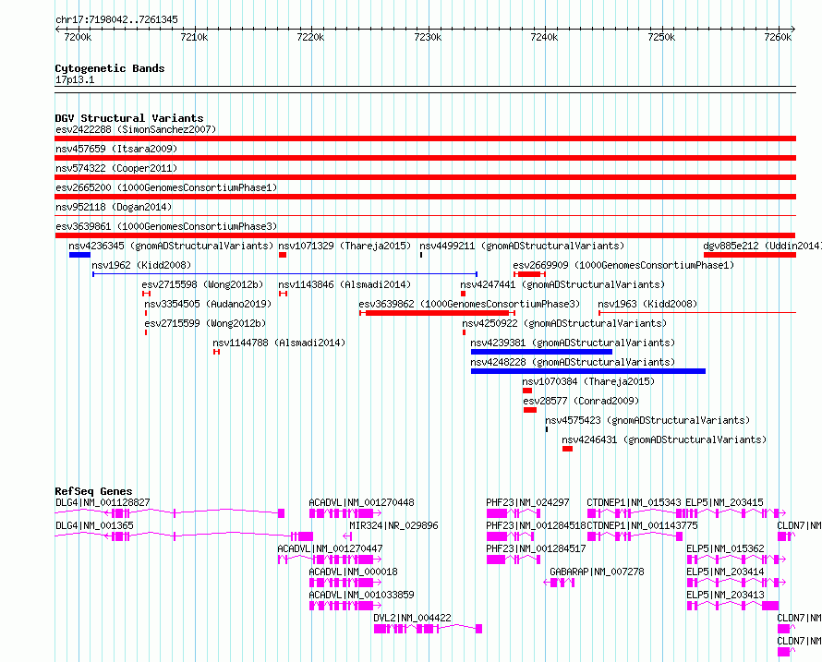Open the dgv885e212 (Uddin2014) variant
Viewport: 822px width, 662px height.
(750, 255)
